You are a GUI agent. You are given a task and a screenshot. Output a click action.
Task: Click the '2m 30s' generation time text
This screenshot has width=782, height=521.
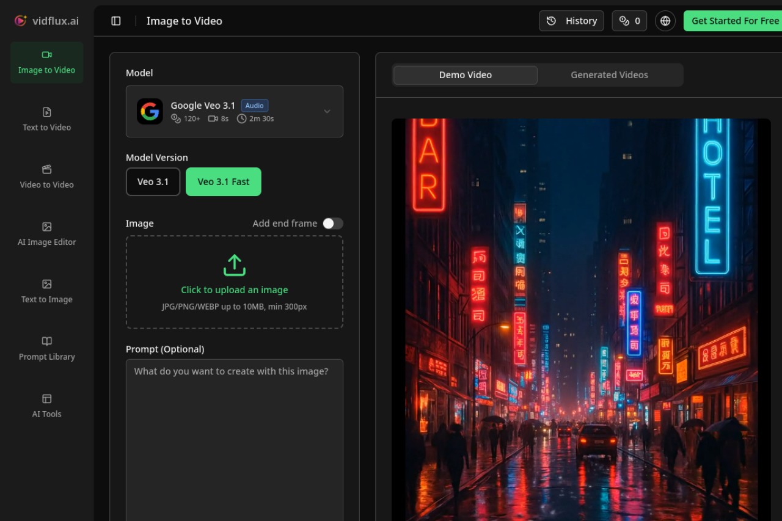(261, 118)
